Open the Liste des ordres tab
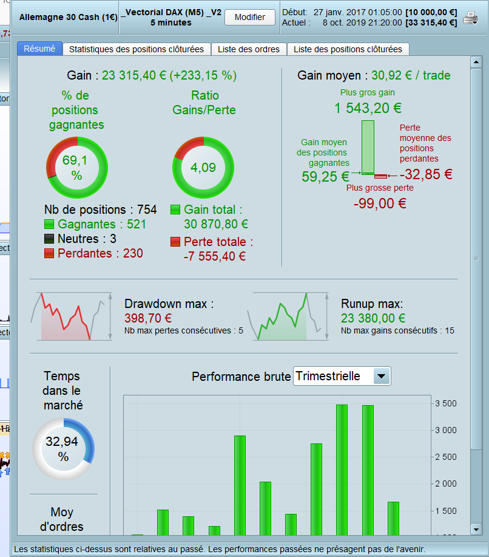The height and width of the screenshot is (557, 489). (x=248, y=49)
